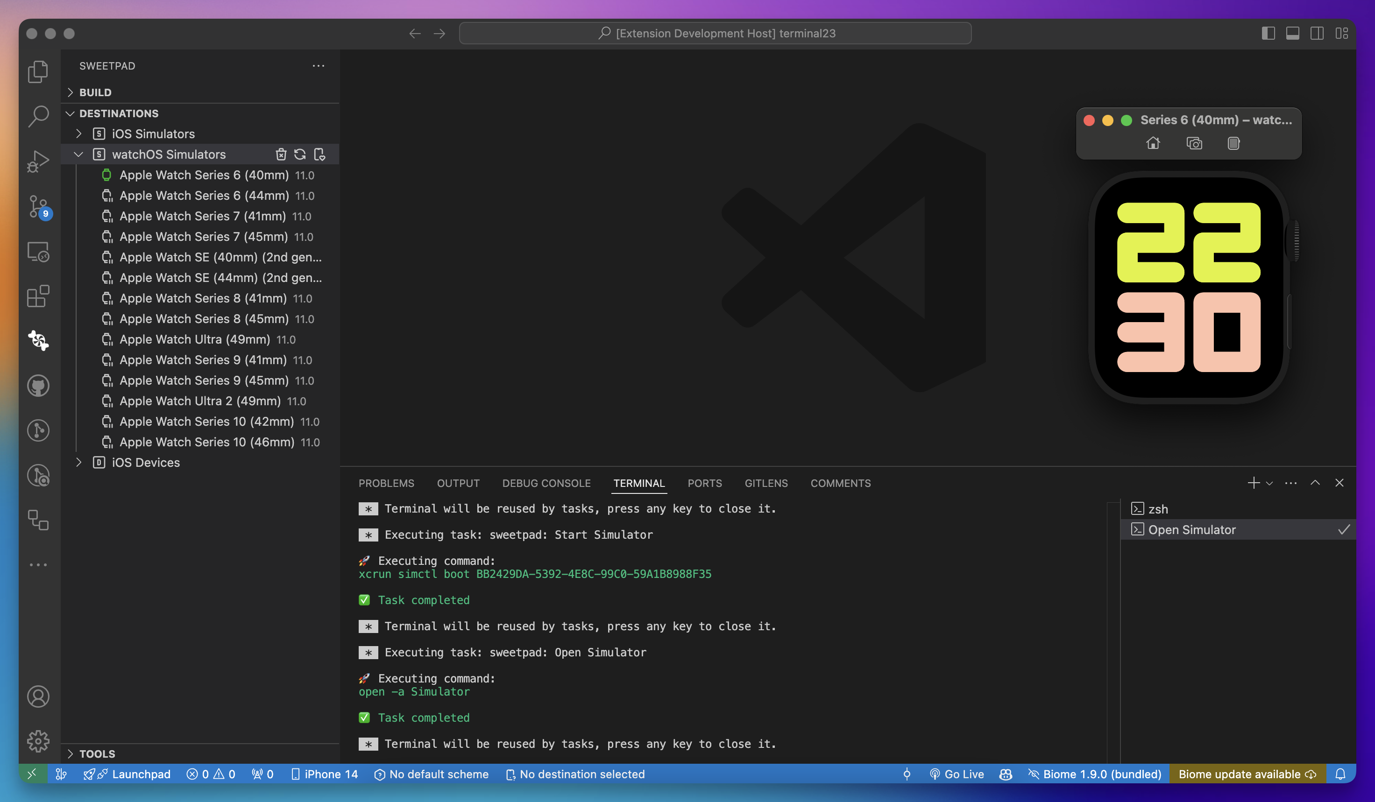Take a screenshot in the simulator toolbar
Screen dimensions: 1375x802
coord(1194,143)
